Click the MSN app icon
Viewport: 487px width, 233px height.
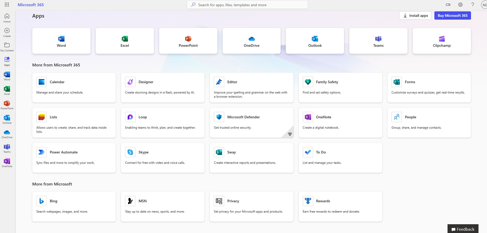coord(130,201)
